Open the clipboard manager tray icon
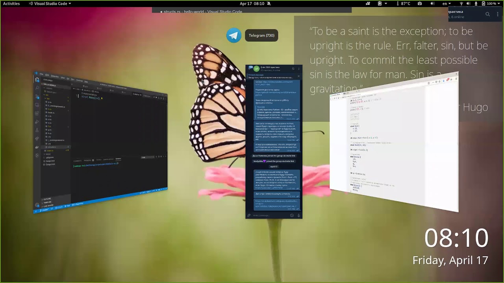This screenshot has width=504, height=283. pyautogui.click(x=380, y=4)
